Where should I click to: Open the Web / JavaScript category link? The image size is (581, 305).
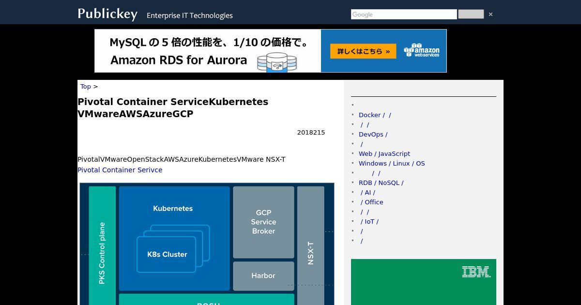point(384,153)
